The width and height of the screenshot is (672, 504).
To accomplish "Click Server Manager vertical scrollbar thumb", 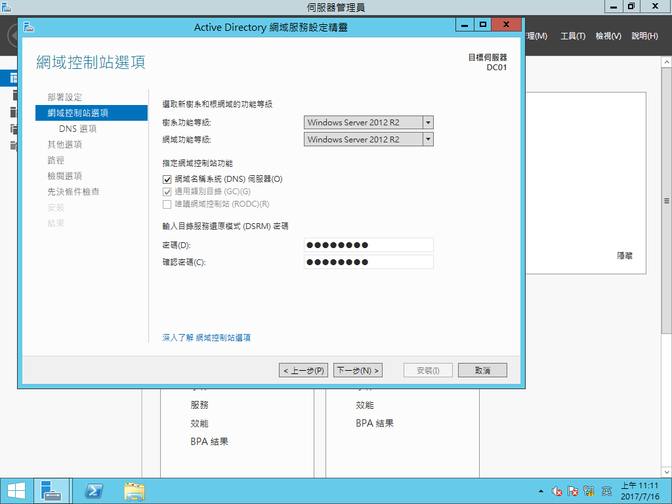I will click(x=667, y=201).
